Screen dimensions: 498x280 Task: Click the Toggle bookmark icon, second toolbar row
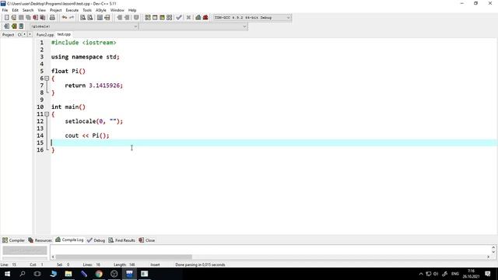click(x=14, y=26)
